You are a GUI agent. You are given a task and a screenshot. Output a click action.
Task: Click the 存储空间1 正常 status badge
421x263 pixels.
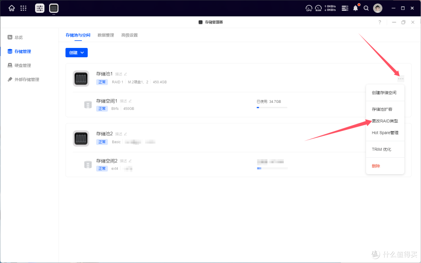coord(102,108)
